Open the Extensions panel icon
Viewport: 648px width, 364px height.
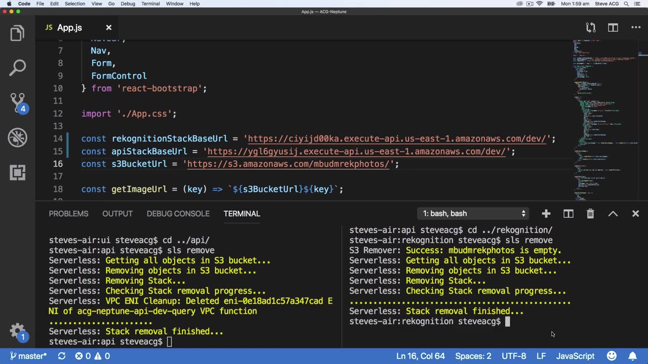(x=17, y=172)
